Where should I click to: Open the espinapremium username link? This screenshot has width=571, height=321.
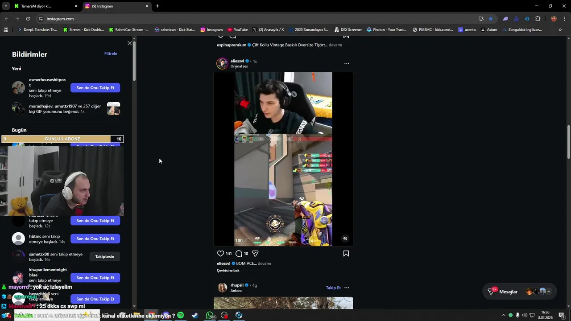click(232, 45)
